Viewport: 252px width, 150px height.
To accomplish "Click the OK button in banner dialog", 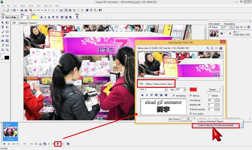I will (188, 119).
